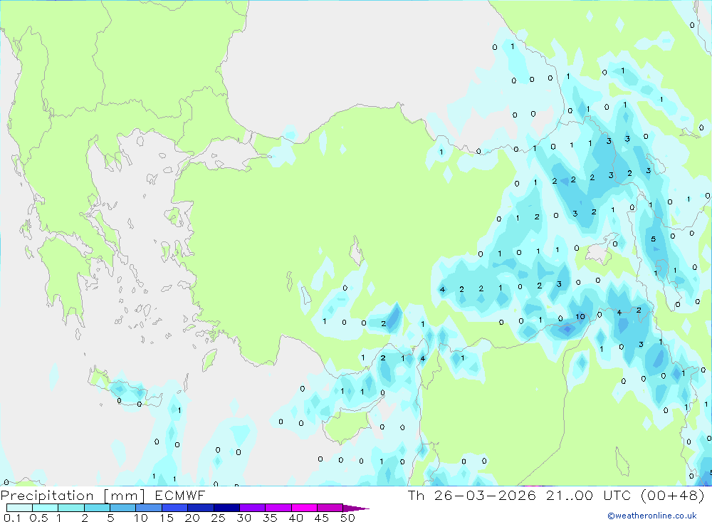
Task: Click the 15–20 mm legend color box
Action: pos(175,508)
